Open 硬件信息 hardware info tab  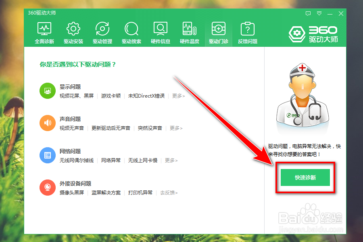pos(161,33)
